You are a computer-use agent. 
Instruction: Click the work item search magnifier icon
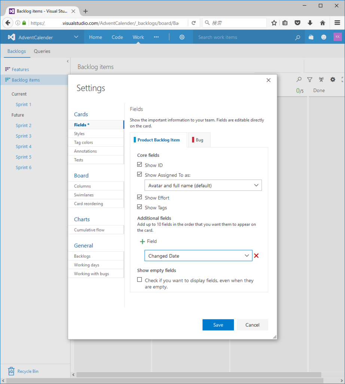pyautogui.click(x=297, y=37)
